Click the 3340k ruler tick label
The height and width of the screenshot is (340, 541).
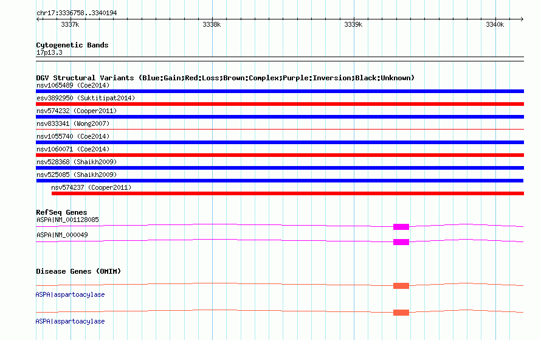[x=495, y=24]
